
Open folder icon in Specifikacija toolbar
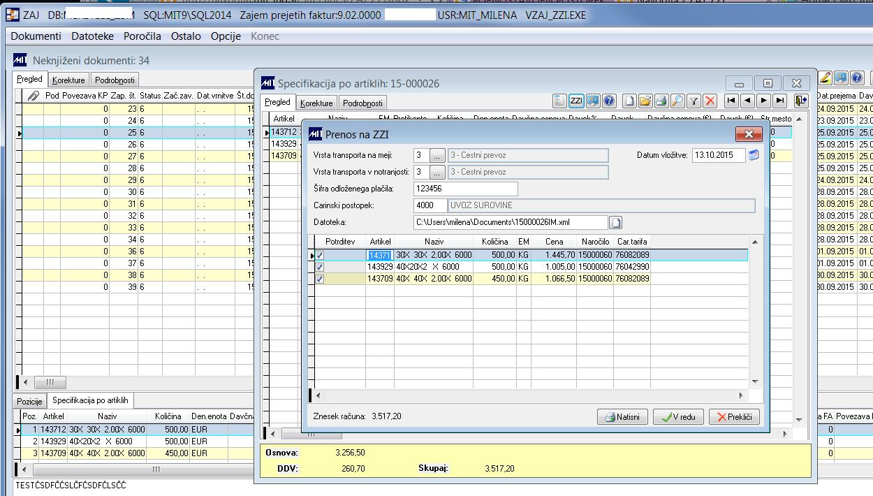pos(645,101)
